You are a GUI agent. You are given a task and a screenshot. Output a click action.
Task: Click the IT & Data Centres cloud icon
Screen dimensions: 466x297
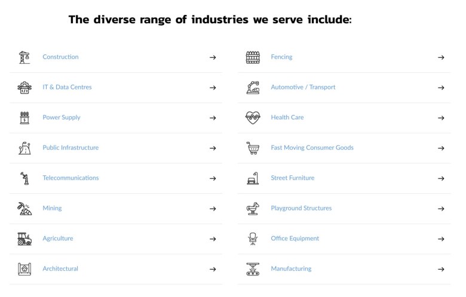[24, 88]
